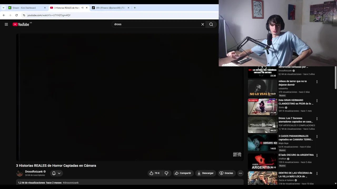
Task: Click the #drossrotzank hashtag
Action: (x=71, y=183)
